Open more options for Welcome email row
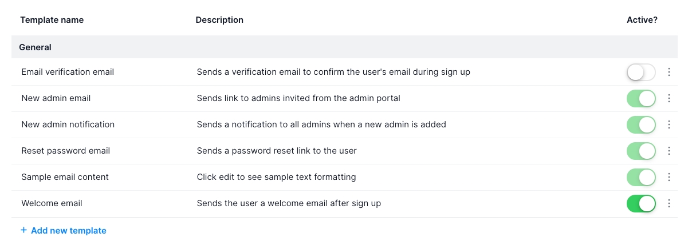 [x=669, y=204]
